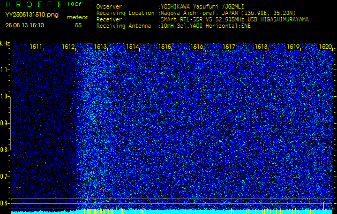337x214 pixels.
Task: Click the meteor count number below 'meteor'
Action: coord(78,26)
